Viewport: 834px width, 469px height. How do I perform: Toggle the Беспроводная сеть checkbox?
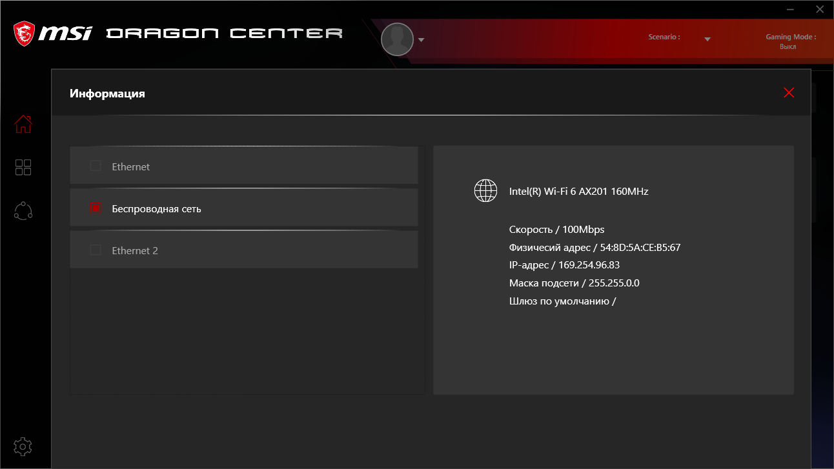point(96,208)
